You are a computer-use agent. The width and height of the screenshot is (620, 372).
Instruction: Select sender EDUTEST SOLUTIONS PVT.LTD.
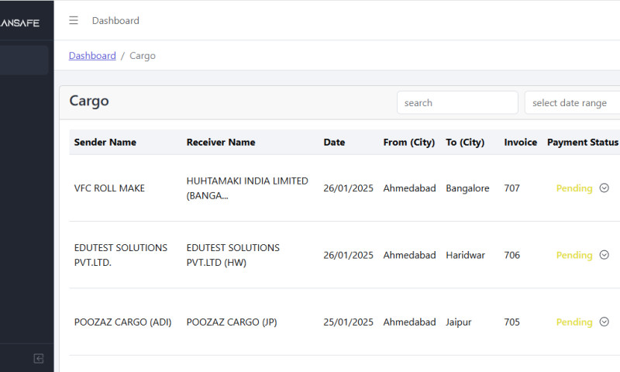(x=121, y=255)
